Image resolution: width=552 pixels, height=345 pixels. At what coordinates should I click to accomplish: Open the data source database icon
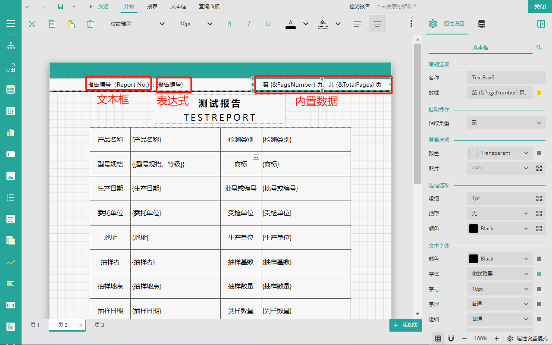point(482,24)
